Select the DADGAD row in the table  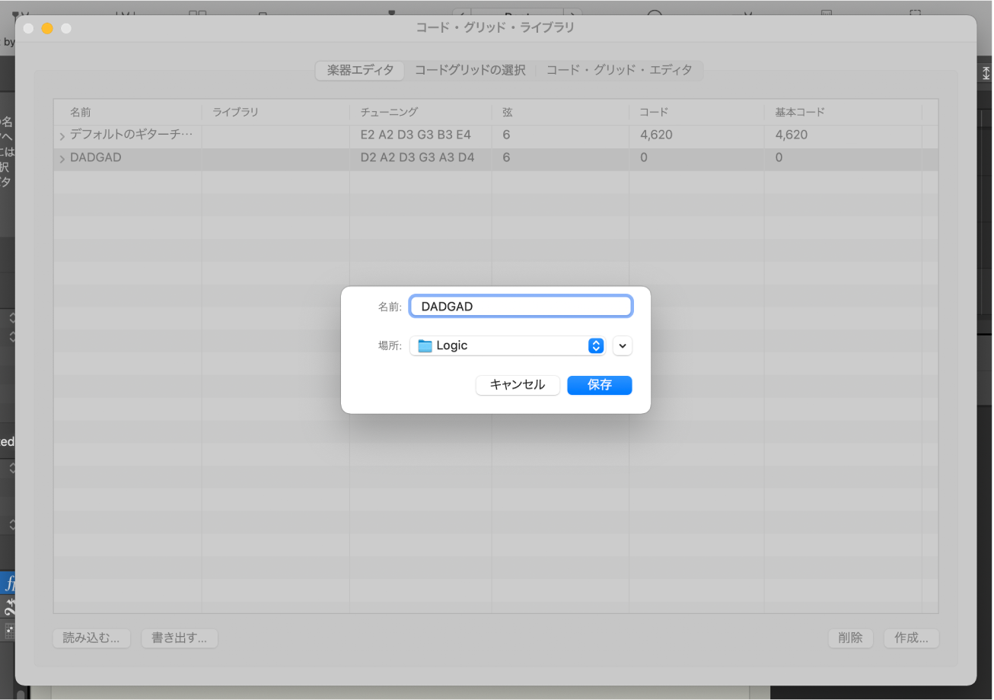(x=228, y=157)
